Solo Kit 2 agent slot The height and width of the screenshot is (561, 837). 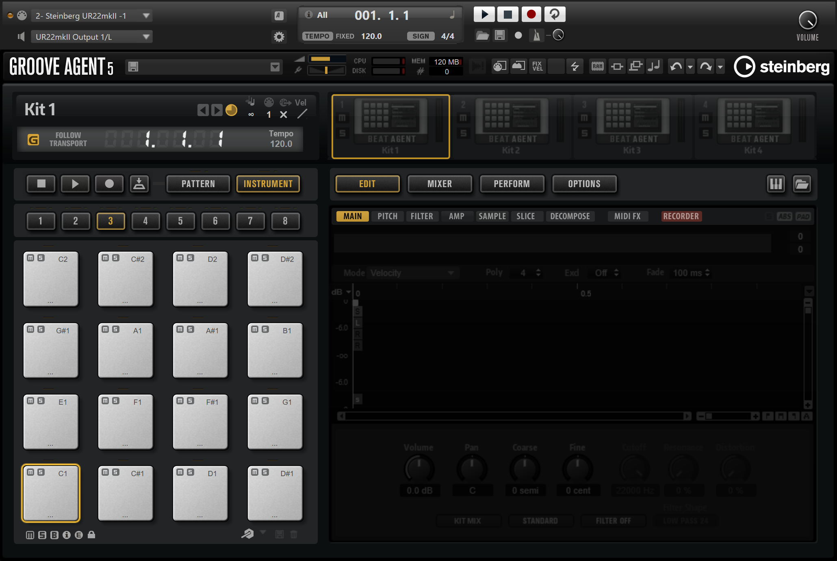point(463,133)
